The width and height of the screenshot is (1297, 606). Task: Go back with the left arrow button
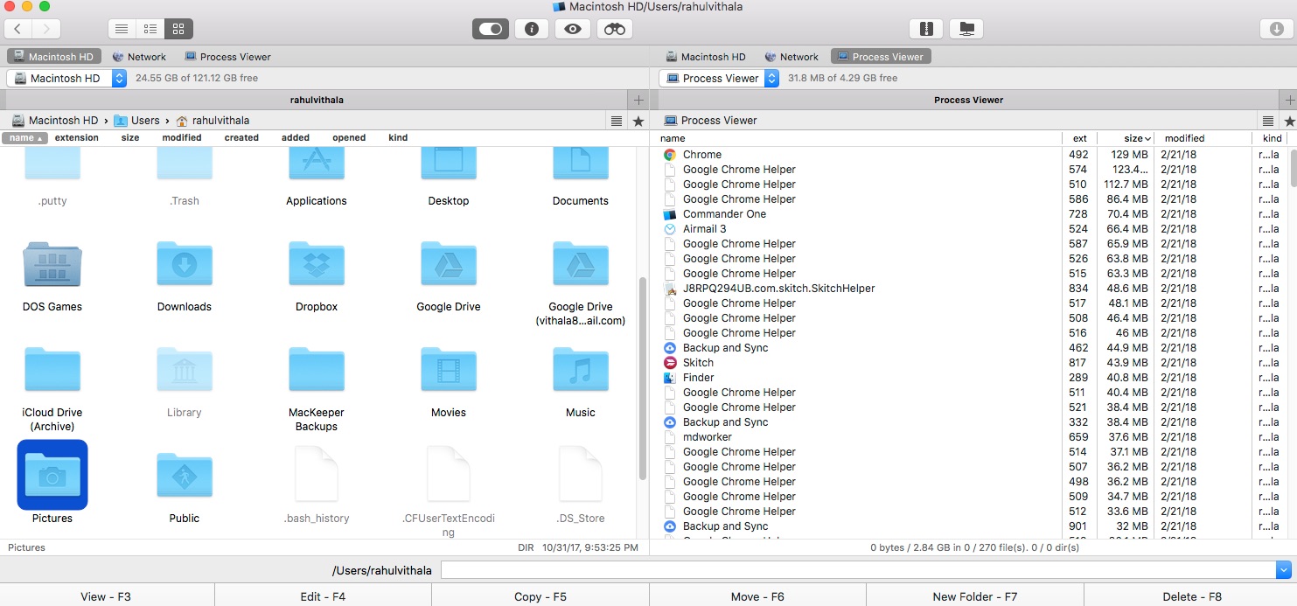point(18,29)
